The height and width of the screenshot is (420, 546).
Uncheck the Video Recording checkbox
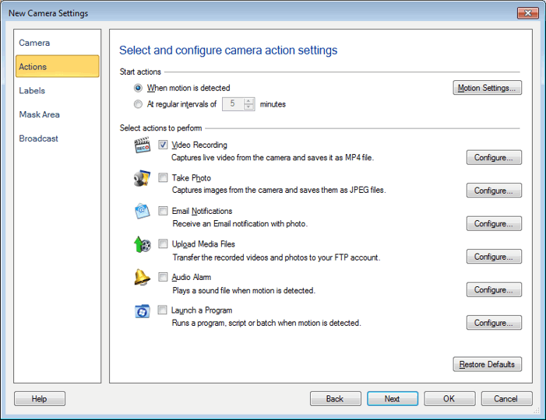pyautogui.click(x=163, y=145)
